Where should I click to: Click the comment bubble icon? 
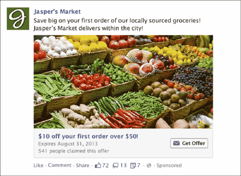coord(115,166)
